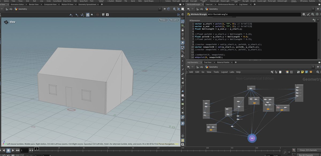Select the purple output node in network
Screen dimensions: 321x156
pos(252,138)
